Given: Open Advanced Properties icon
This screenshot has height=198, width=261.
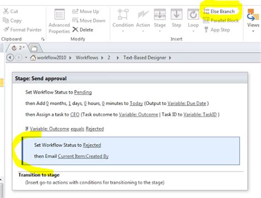Looking at the screenshot, I should point(59,14).
